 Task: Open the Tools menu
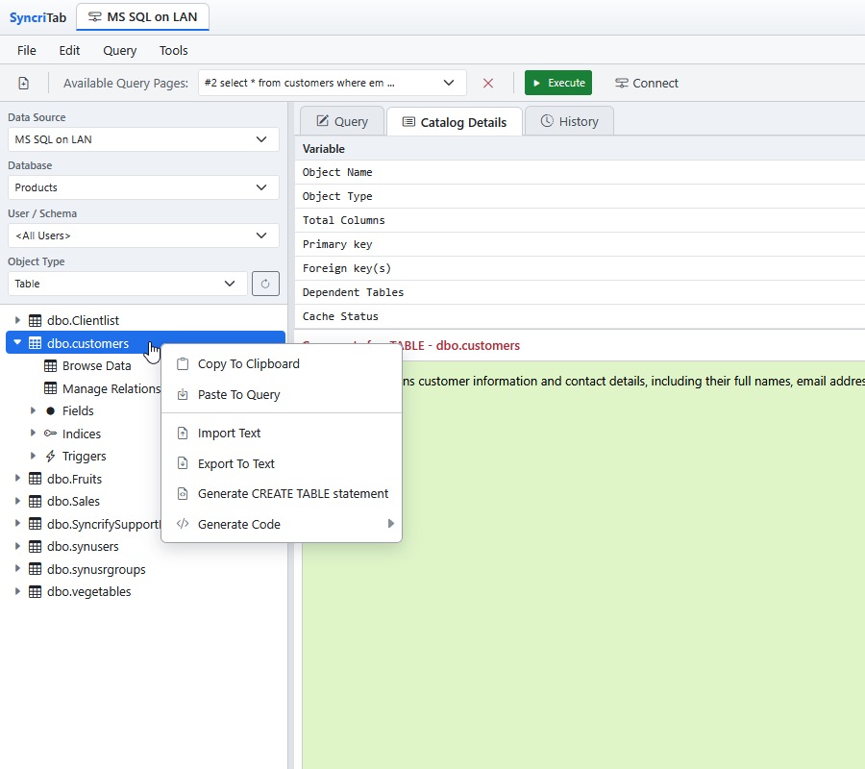pyautogui.click(x=174, y=50)
